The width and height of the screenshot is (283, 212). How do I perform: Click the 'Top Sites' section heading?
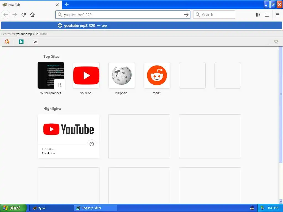pos(51,56)
